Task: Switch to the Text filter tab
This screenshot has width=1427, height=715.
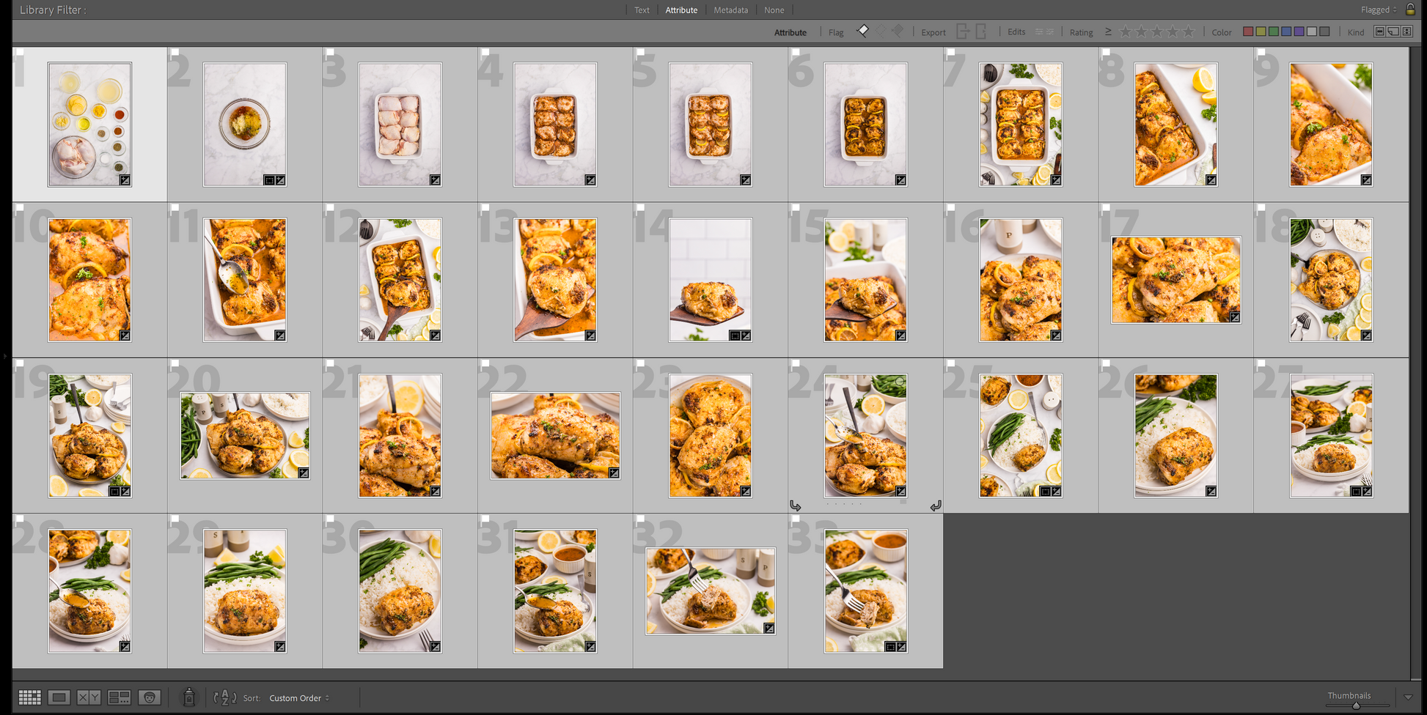Action: point(642,10)
